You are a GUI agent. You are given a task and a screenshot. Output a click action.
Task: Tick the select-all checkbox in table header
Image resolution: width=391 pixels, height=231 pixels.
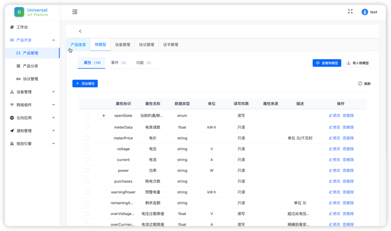pyautogui.click(x=87, y=104)
